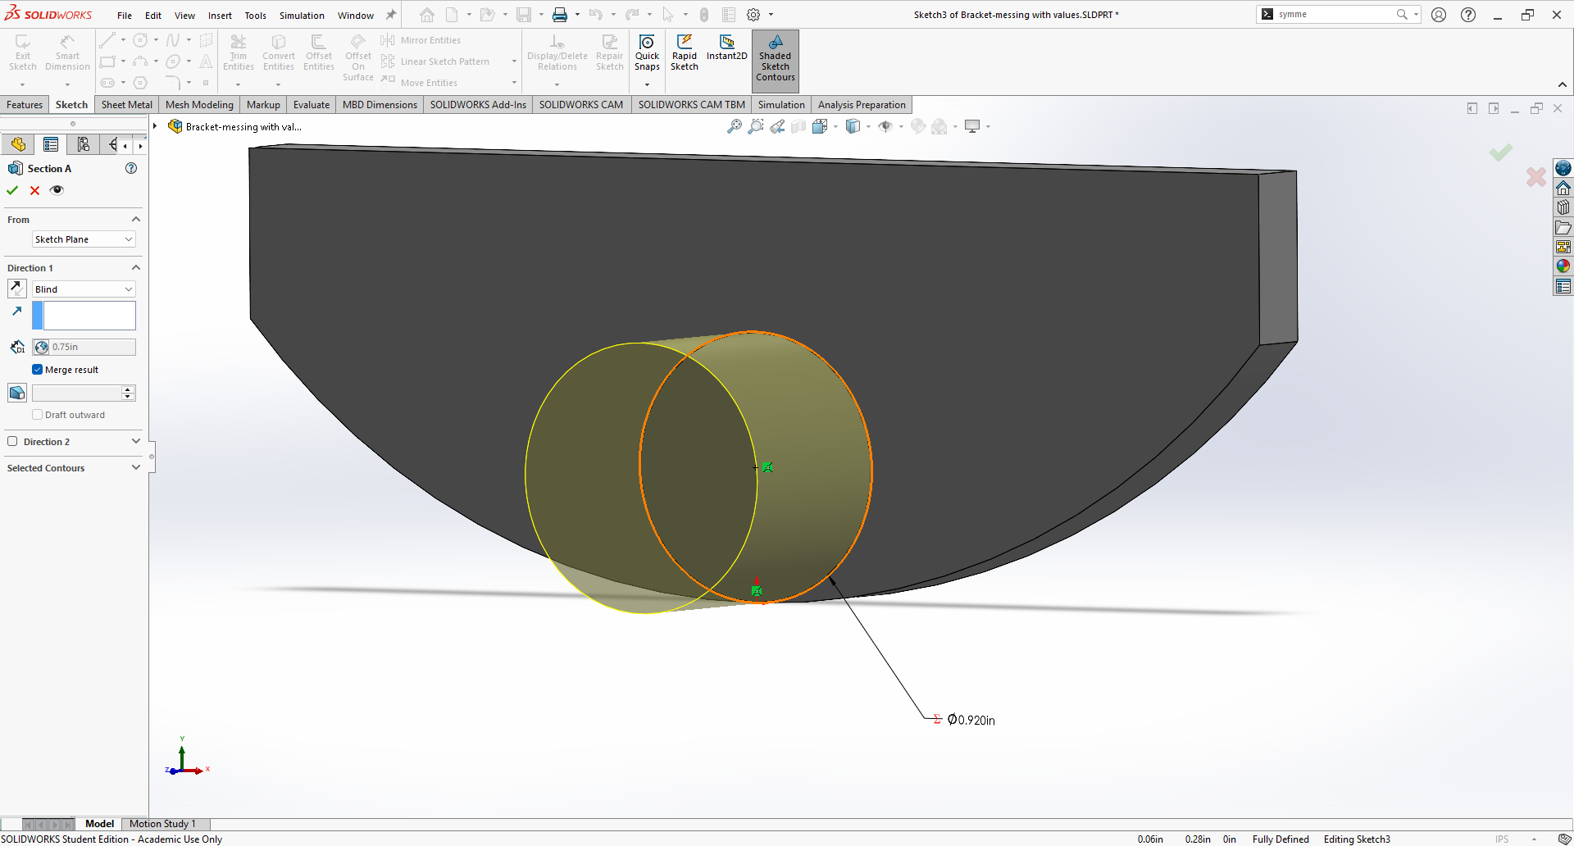Click the Previous View icon
The width and height of the screenshot is (1574, 846).
click(777, 126)
